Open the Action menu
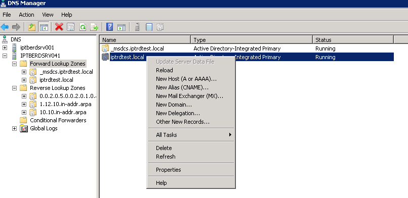This screenshot has height=198, width=408. 26,15
